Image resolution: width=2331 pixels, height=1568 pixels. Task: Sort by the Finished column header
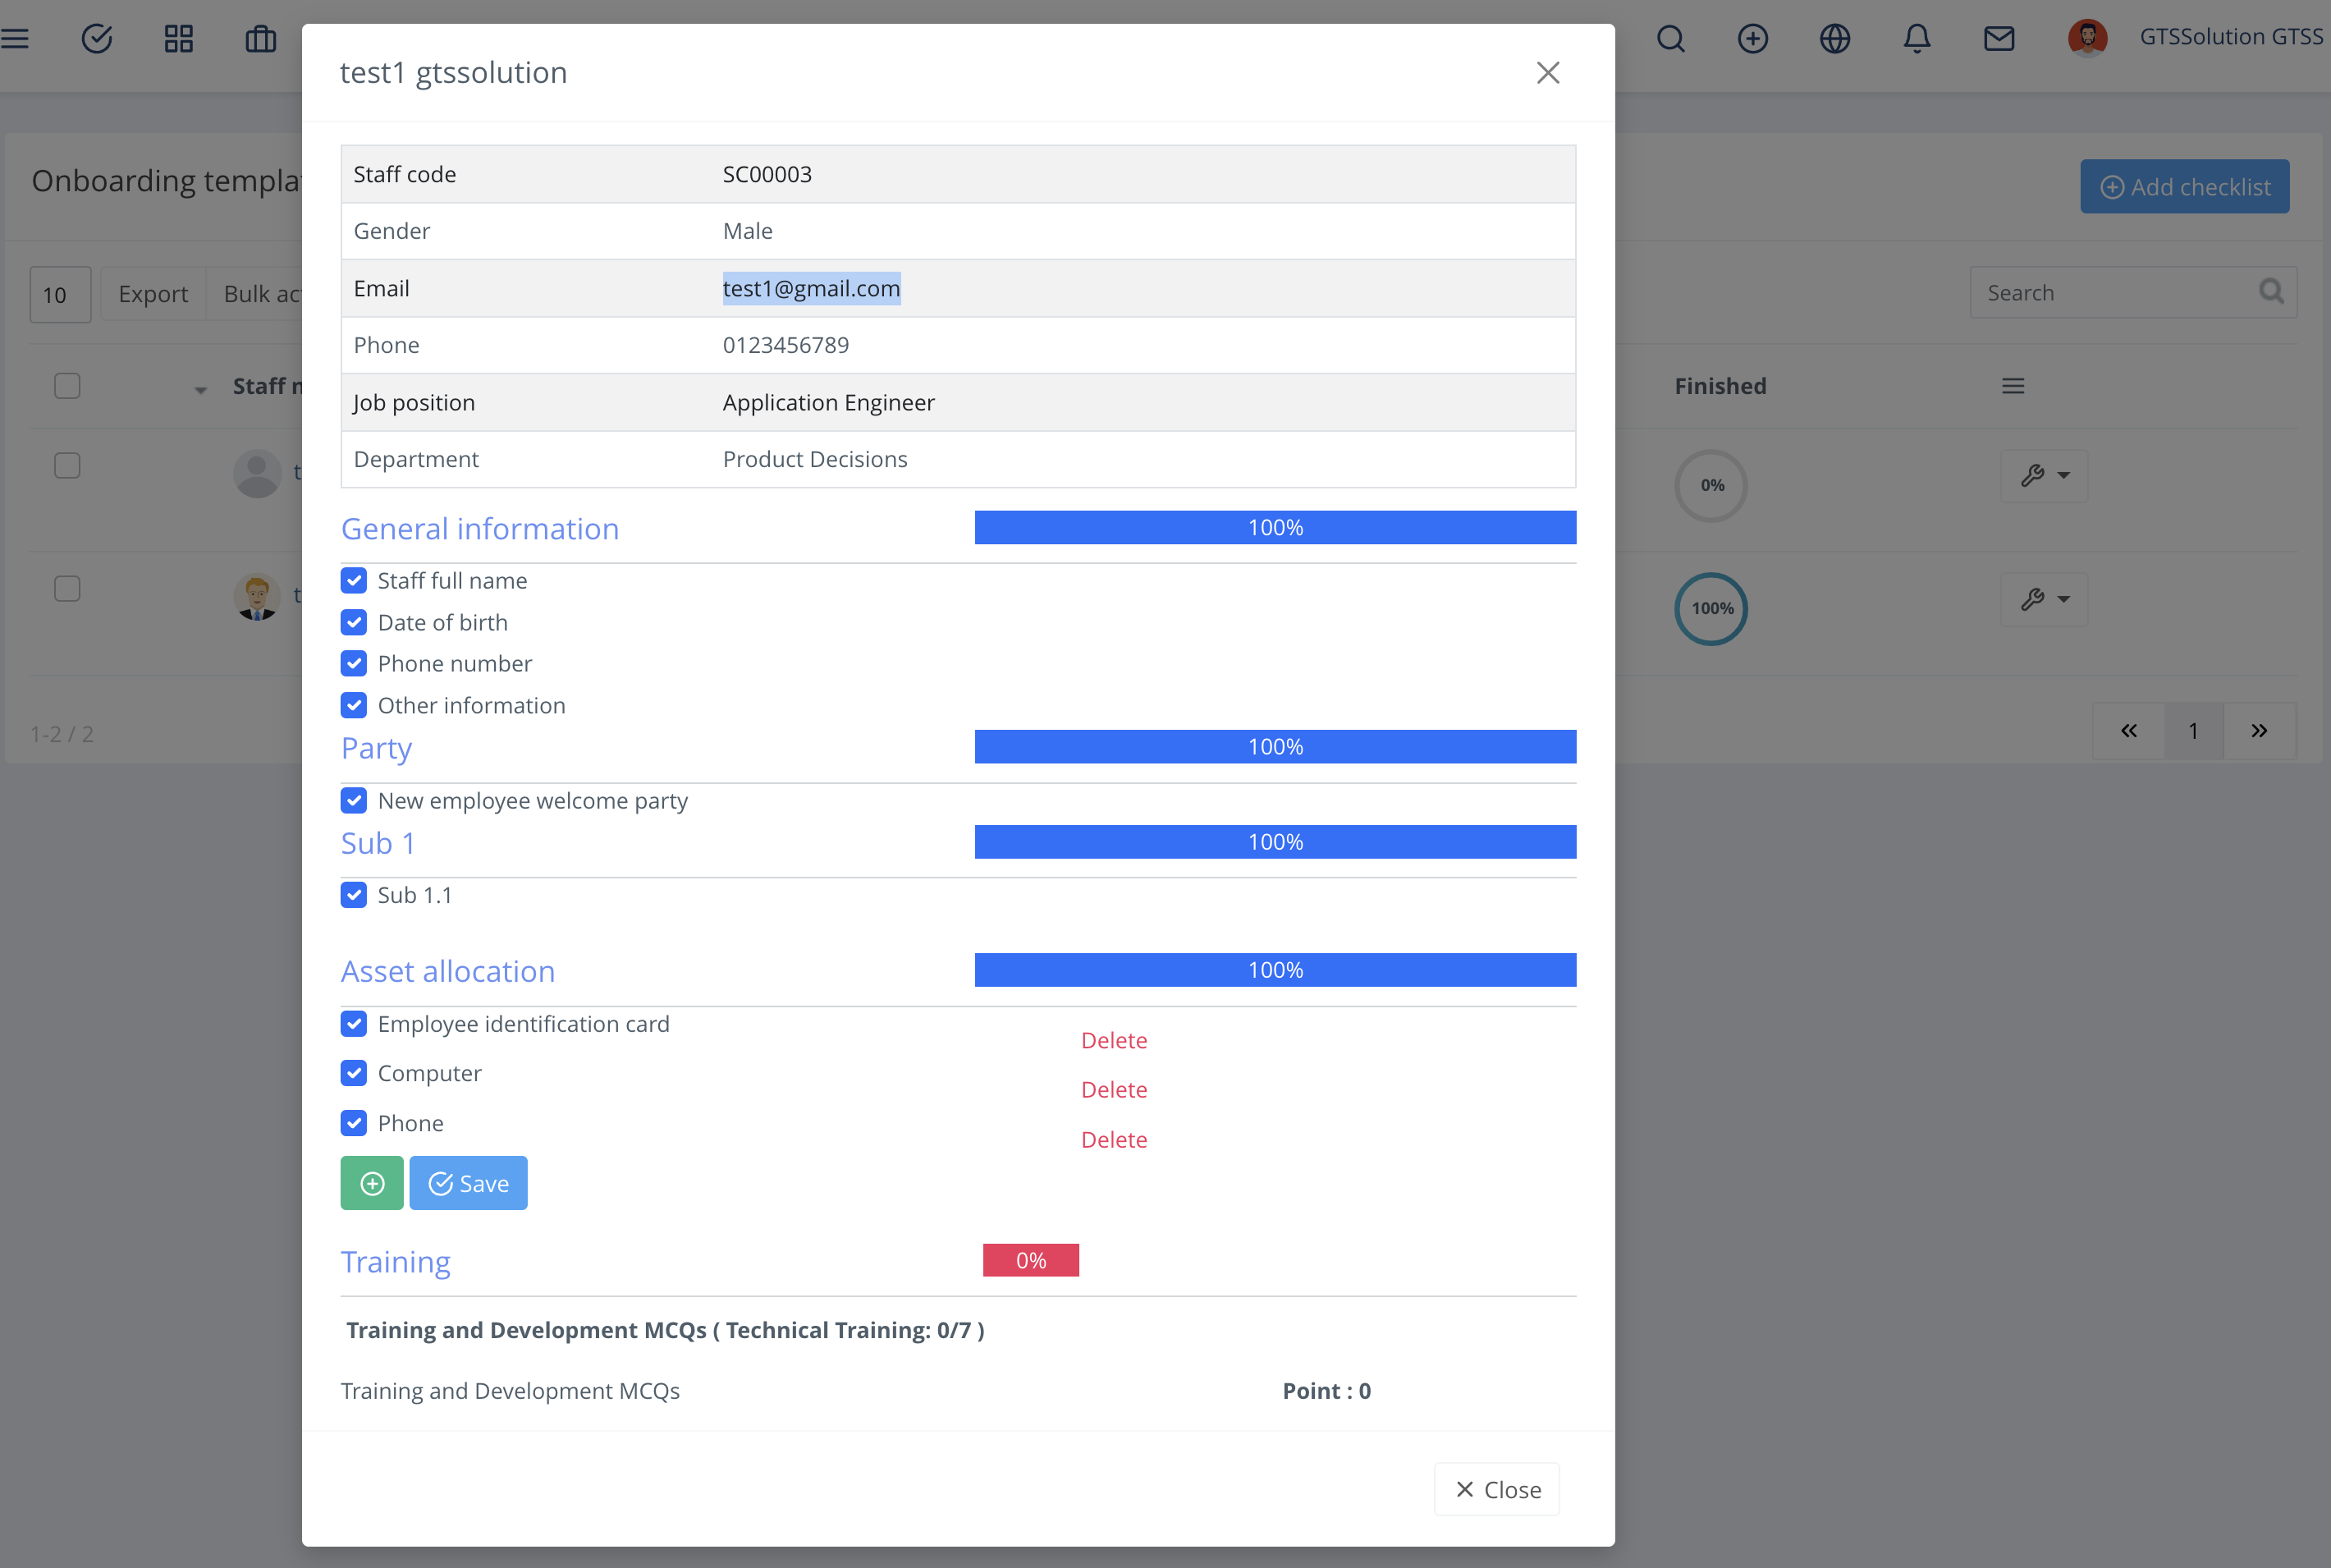[x=1720, y=386]
